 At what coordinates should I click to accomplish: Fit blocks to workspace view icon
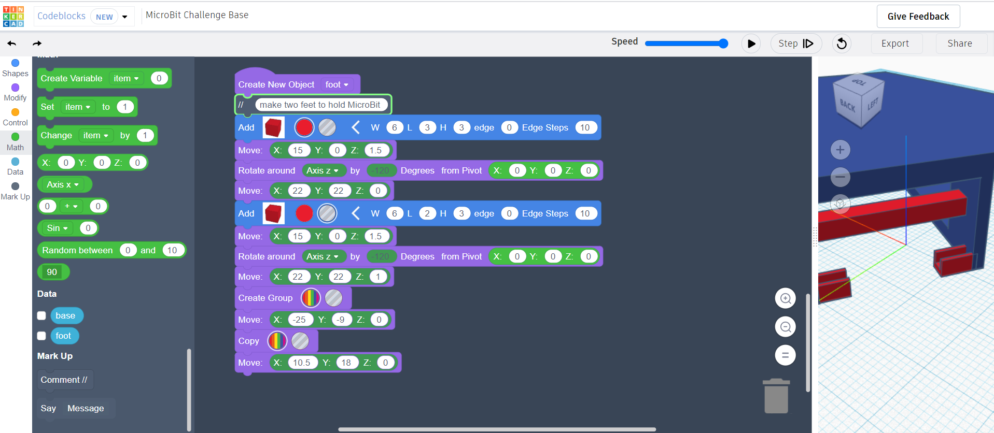point(785,355)
